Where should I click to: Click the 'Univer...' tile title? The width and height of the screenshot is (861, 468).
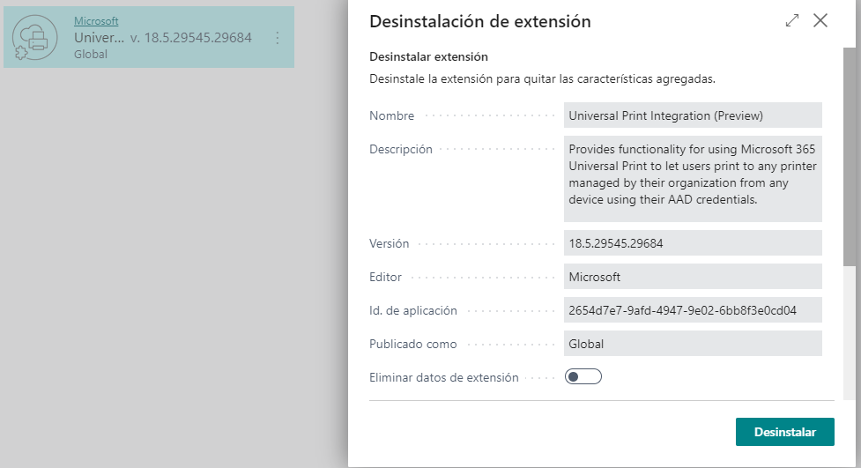coord(100,38)
